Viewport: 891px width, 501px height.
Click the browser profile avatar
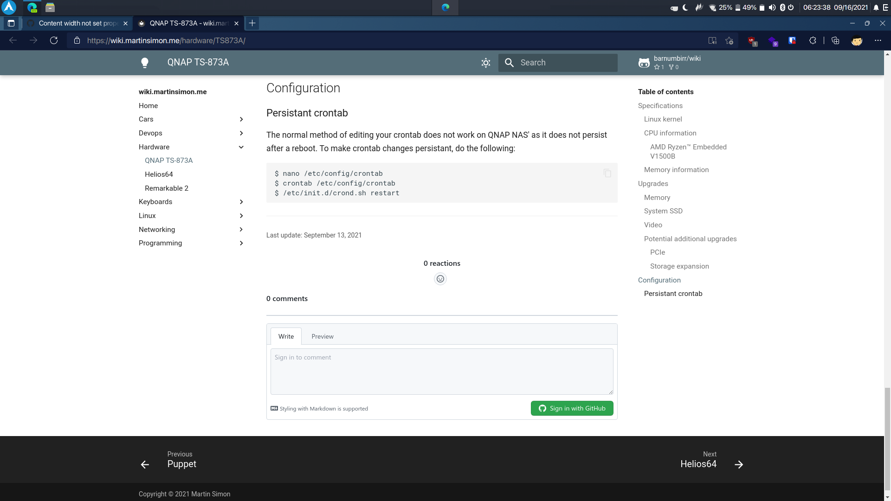[x=857, y=41]
